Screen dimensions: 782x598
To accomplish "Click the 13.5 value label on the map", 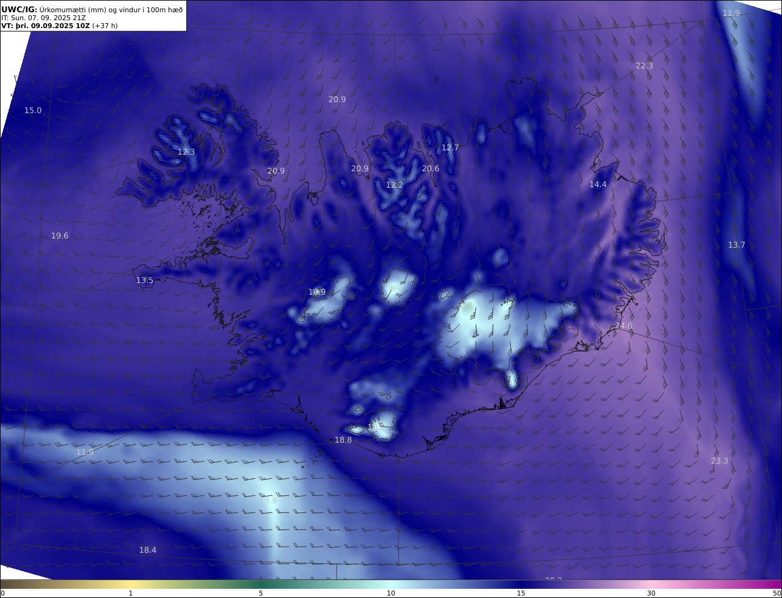I will coord(145,281).
